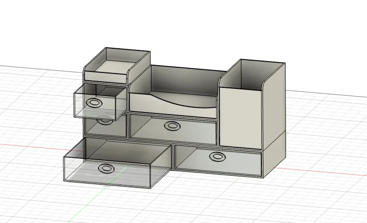Select back wall of center open compartment
This screenshot has width=367, height=223.
pos(187,81)
